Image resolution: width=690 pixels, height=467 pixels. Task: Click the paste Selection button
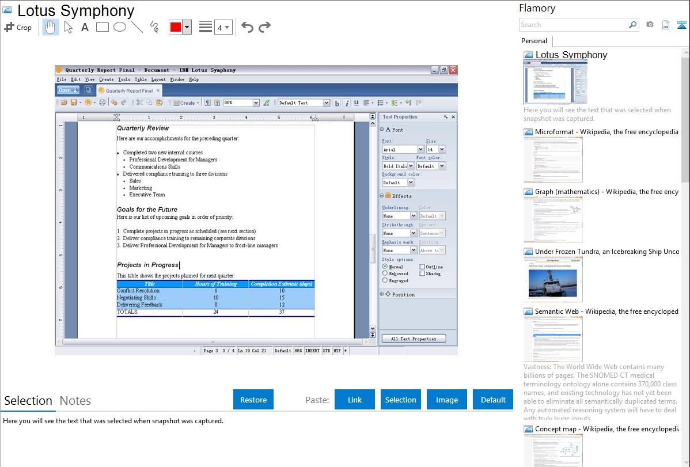(x=401, y=400)
